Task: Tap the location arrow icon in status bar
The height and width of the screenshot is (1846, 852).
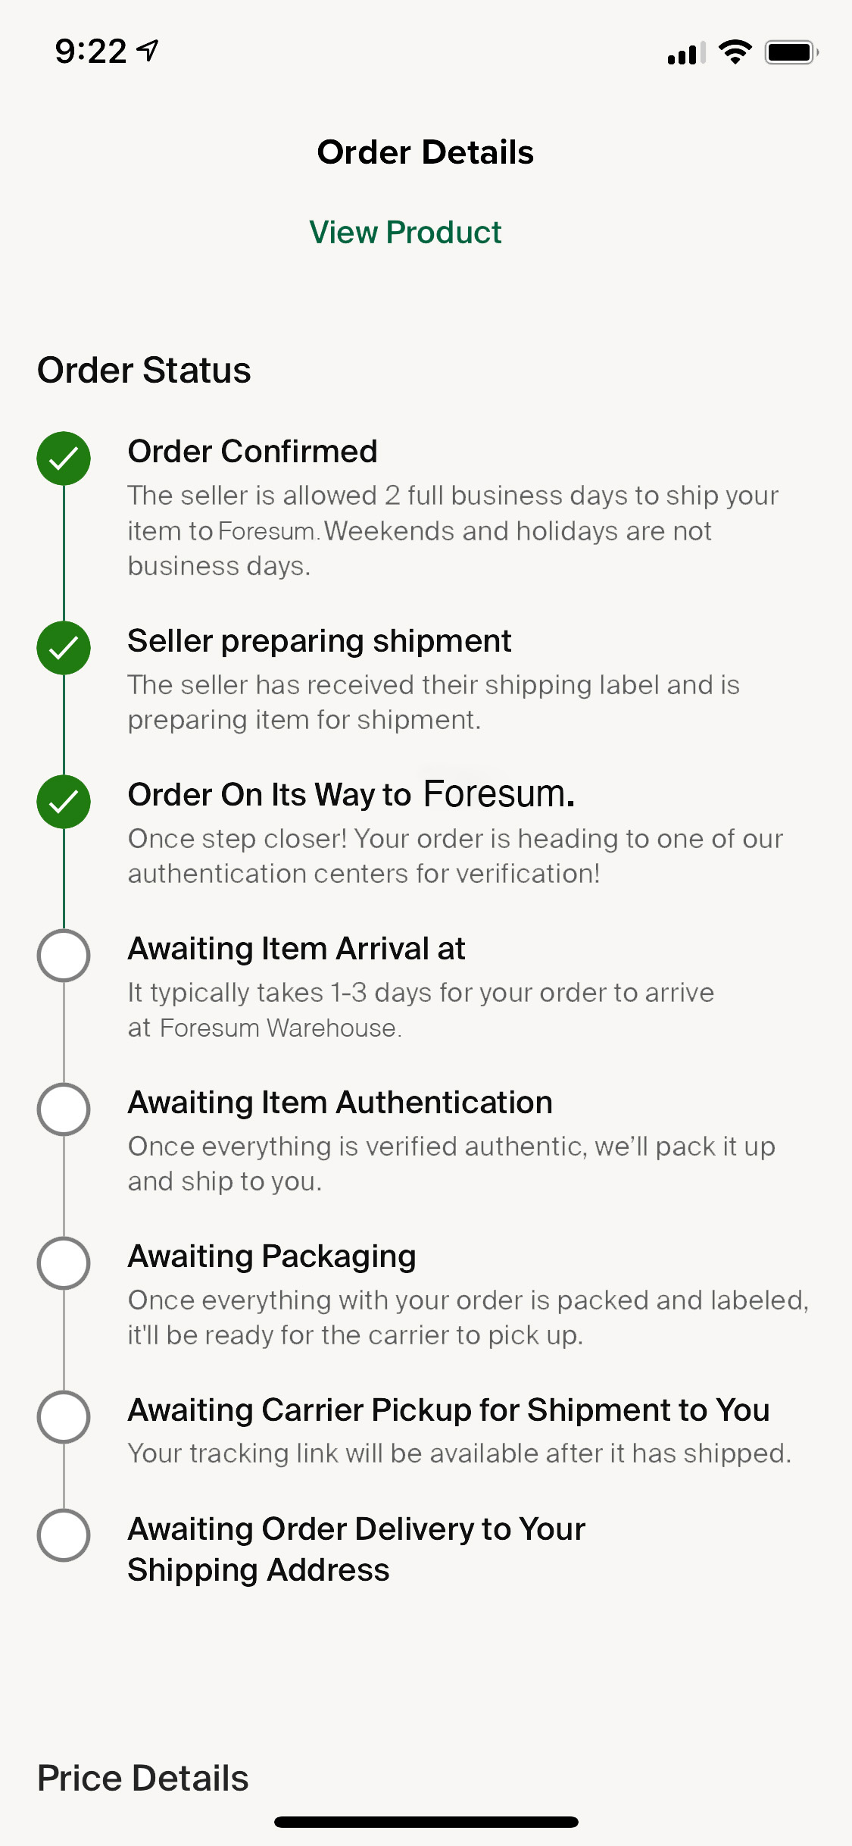Action: (x=148, y=51)
